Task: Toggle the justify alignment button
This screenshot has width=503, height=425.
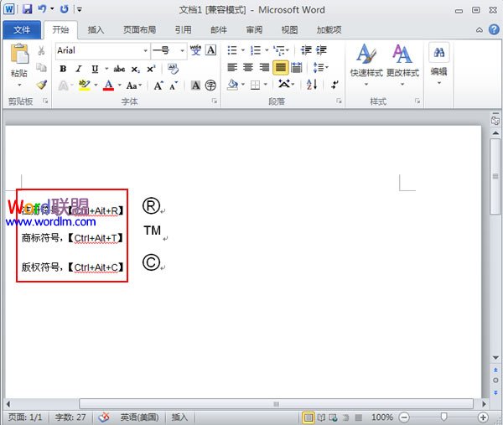Action: pos(280,68)
